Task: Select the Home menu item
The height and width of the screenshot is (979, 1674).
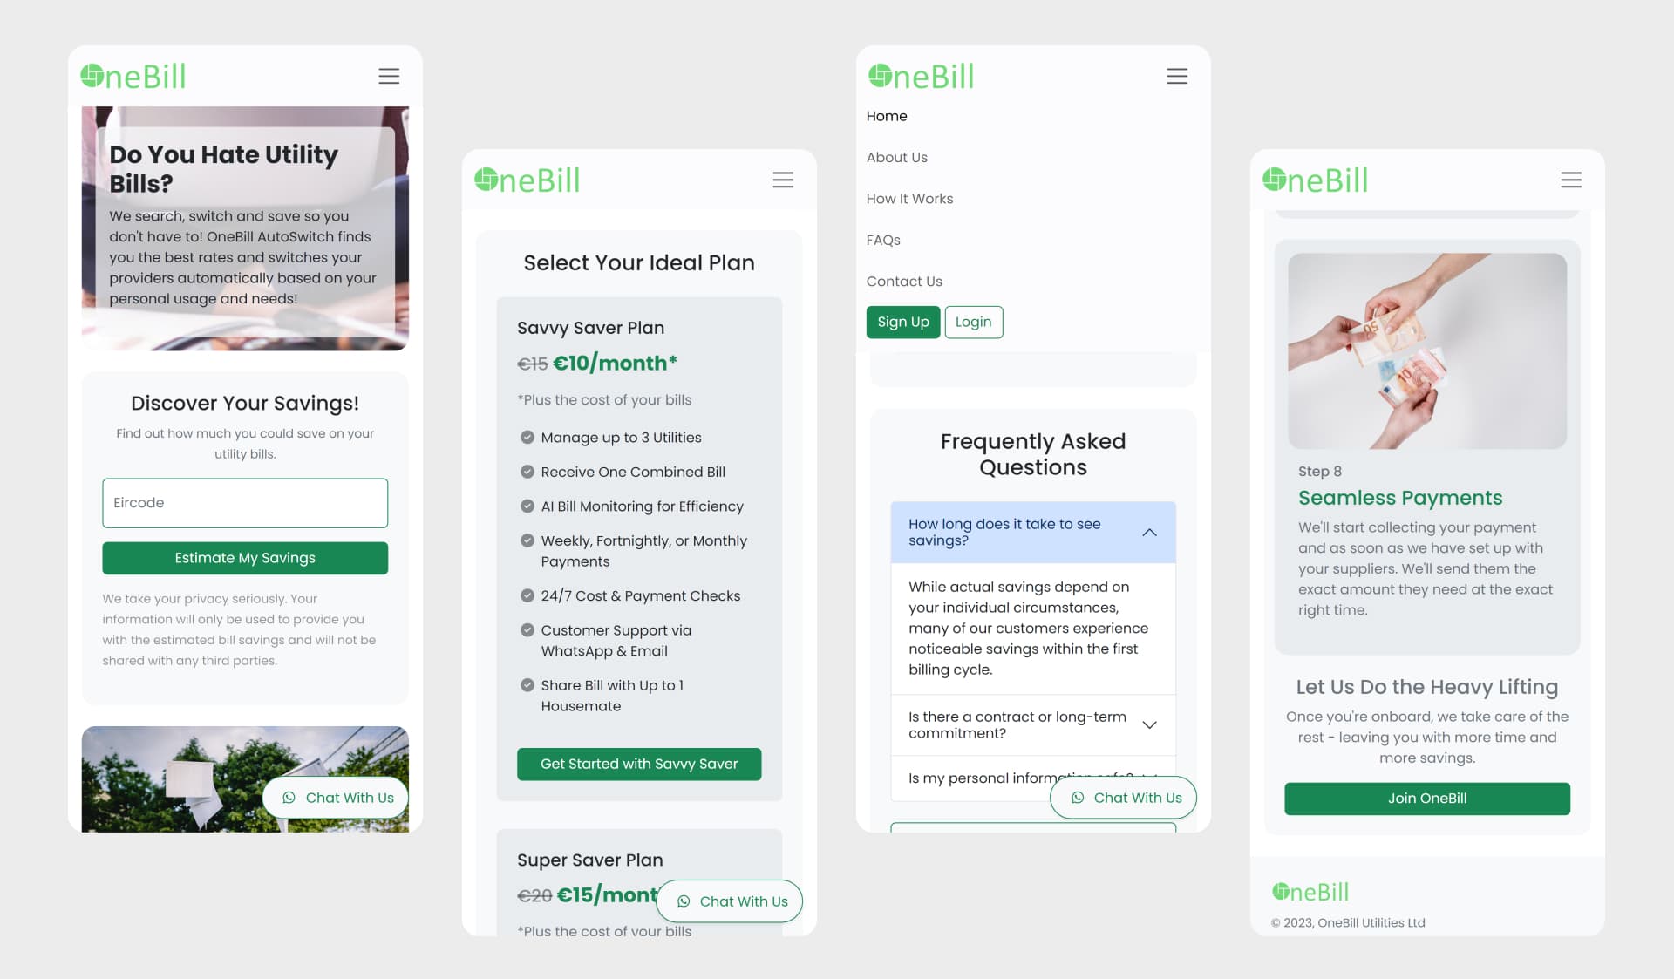Action: click(x=887, y=115)
